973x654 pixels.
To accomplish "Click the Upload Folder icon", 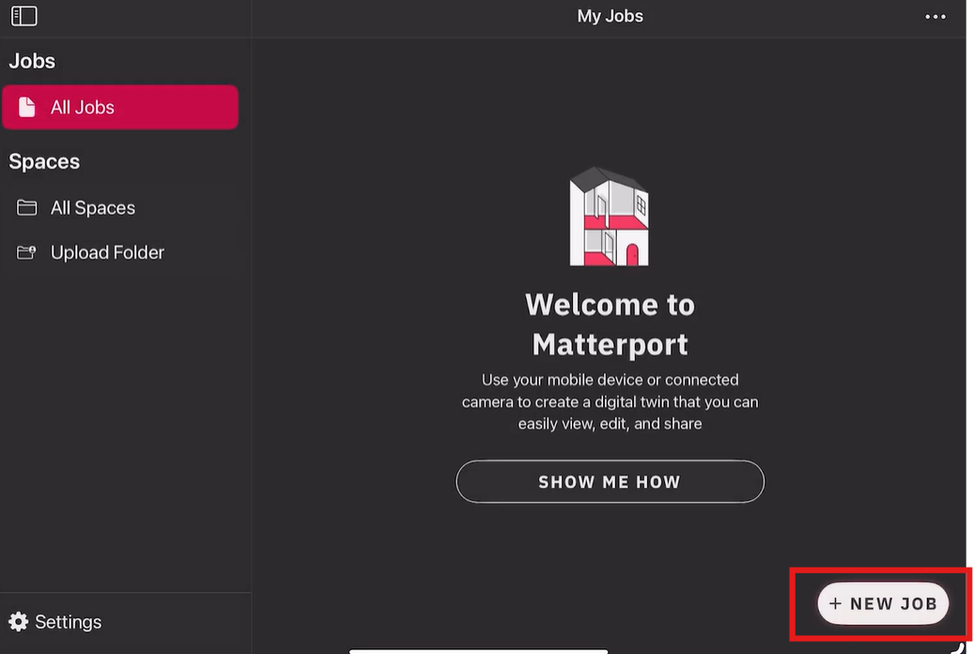I will point(27,252).
